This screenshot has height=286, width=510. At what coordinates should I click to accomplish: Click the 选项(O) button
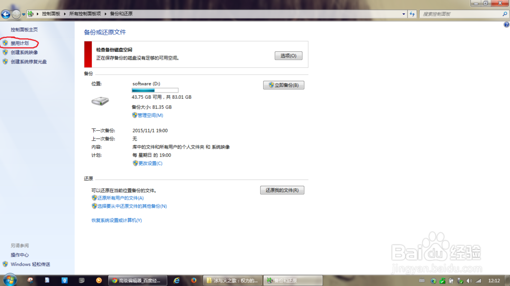[289, 56]
